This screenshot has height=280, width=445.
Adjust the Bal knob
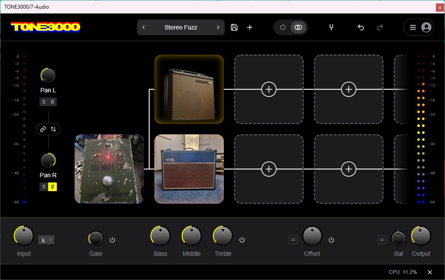point(399,238)
